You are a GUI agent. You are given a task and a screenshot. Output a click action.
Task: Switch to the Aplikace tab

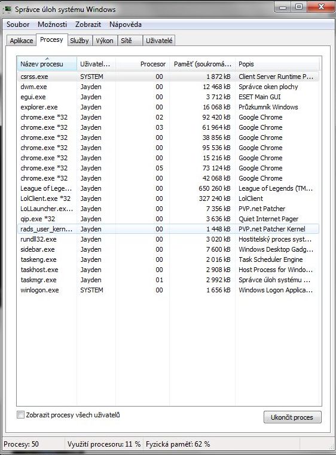coord(22,41)
